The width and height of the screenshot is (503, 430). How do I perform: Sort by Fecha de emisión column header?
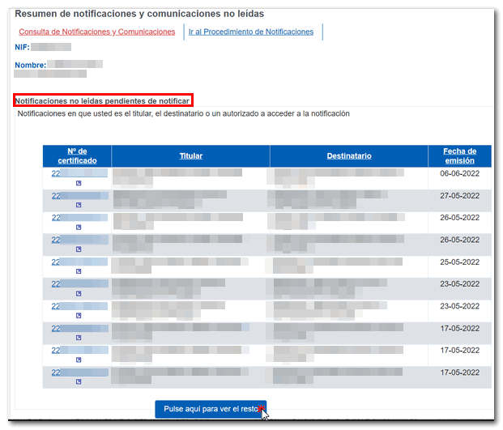459,155
